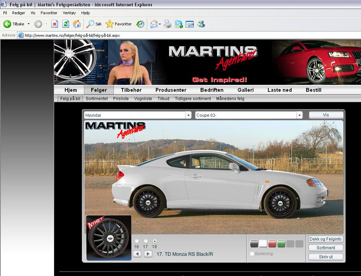Open the History icon in toolbar
361x276 pixels.
pyautogui.click(x=140, y=24)
